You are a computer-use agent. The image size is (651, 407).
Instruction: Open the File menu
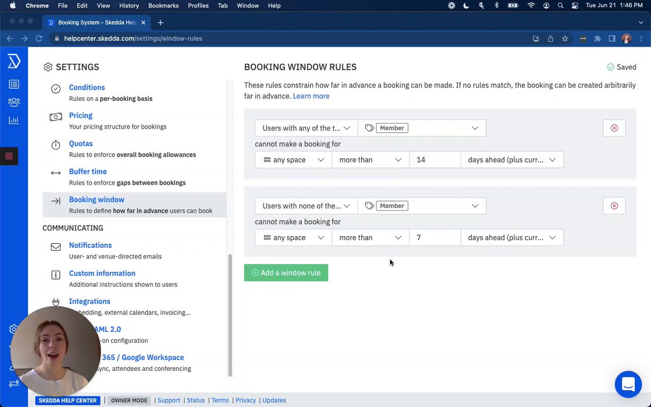(63, 6)
